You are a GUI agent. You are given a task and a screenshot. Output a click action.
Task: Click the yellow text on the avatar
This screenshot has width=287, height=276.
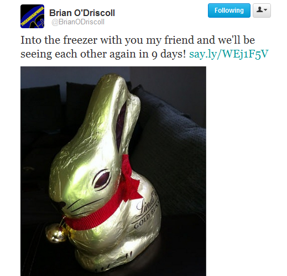(x=33, y=16)
